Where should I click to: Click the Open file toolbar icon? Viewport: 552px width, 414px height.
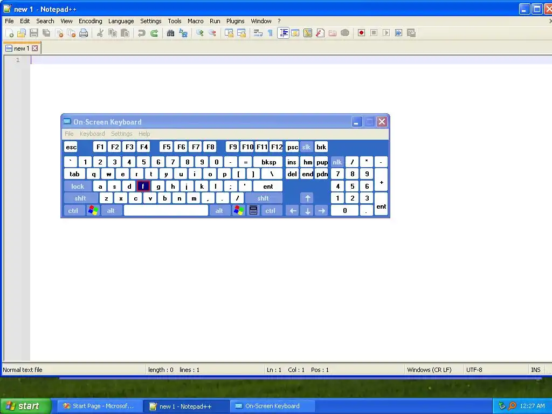pyautogui.click(x=22, y=33)
